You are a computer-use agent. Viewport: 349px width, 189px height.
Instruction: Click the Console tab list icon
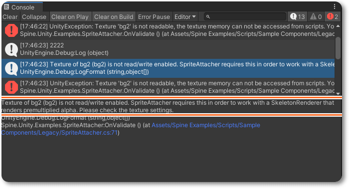pos(6,7)
